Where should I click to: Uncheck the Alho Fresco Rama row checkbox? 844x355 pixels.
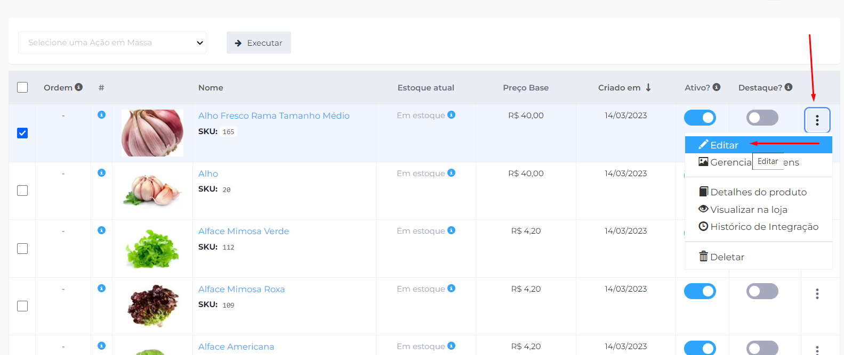22,133
